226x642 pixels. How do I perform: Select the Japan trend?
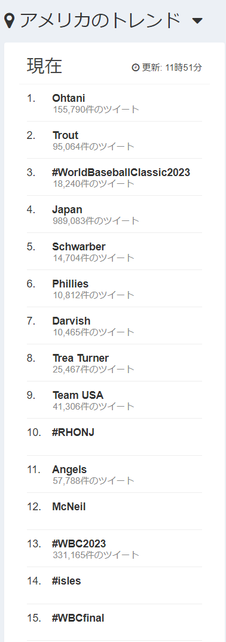tap(68, 210)
